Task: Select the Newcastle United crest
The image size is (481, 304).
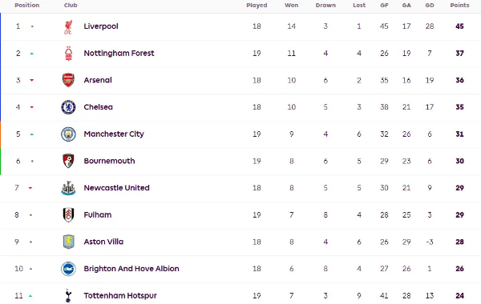Action: click(68, 188)
